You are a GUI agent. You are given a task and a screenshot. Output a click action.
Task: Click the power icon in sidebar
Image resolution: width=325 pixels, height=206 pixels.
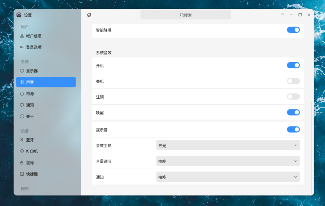tap(22, 94)
